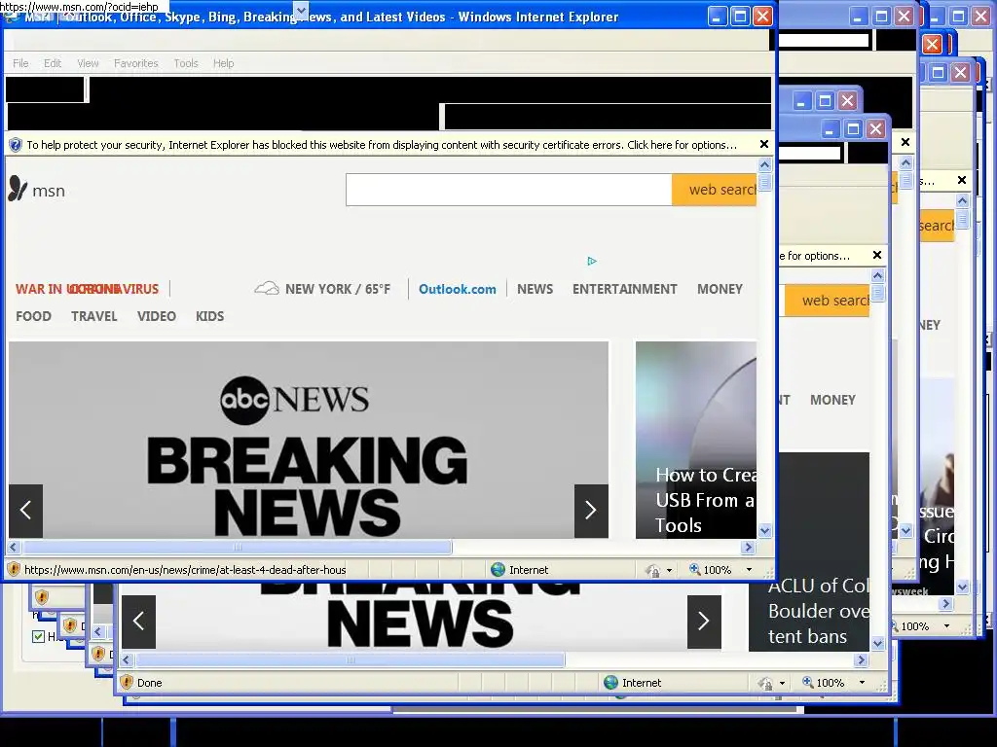Open the privacy dropdown arrow in the Done window's status bar

coord(782,684)
